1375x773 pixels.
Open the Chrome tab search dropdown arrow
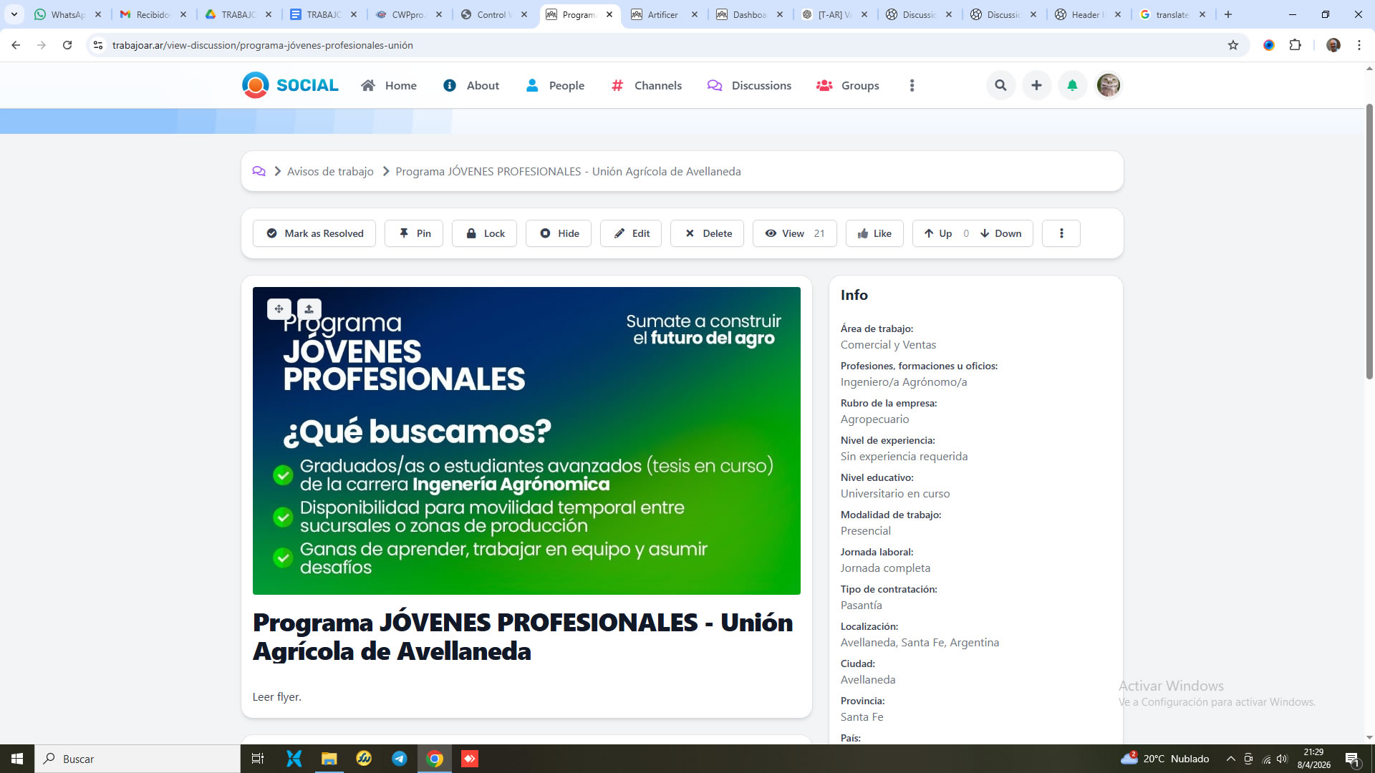(14, 14)
